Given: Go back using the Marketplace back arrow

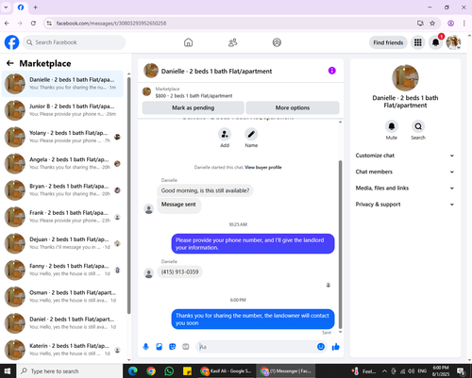Looking at the screenshot, I should click(10, 63).
